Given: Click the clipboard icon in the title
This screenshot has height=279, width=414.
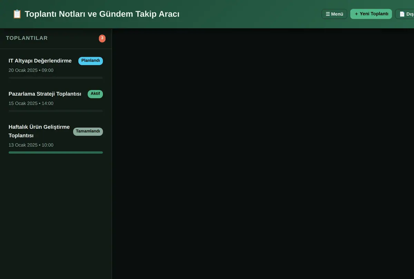Looking at the screenshot, I should (17, 14).
